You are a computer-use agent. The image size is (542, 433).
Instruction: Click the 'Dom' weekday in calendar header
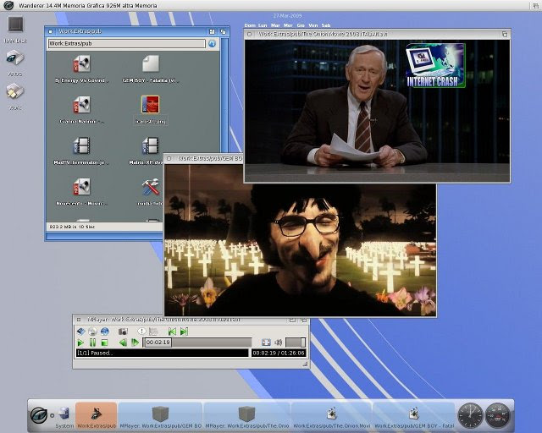(x=250, y=25)
